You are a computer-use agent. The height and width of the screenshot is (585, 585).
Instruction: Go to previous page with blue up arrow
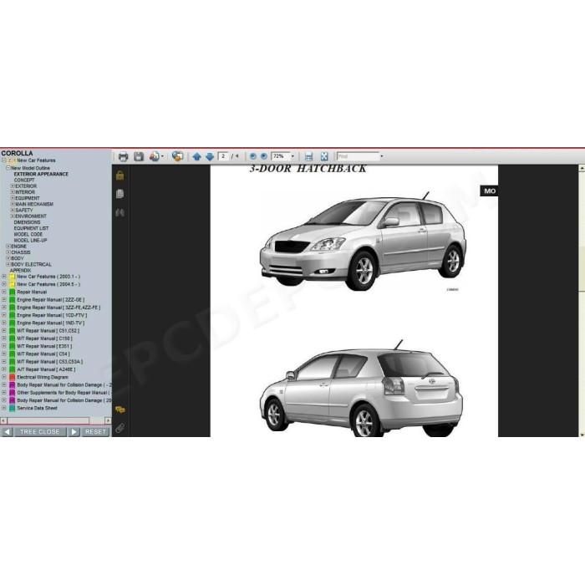point(197,156)
